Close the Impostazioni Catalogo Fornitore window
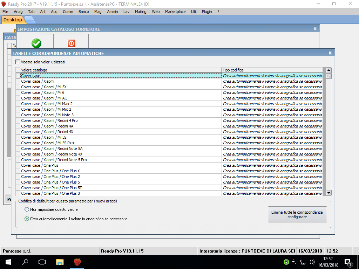This screenshot has height=269, width=359. tap(315, 29)
